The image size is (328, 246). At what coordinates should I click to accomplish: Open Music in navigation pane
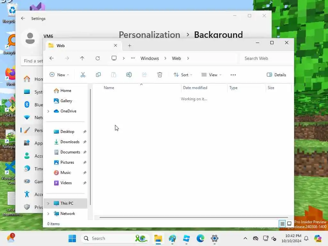click(65, 173)
